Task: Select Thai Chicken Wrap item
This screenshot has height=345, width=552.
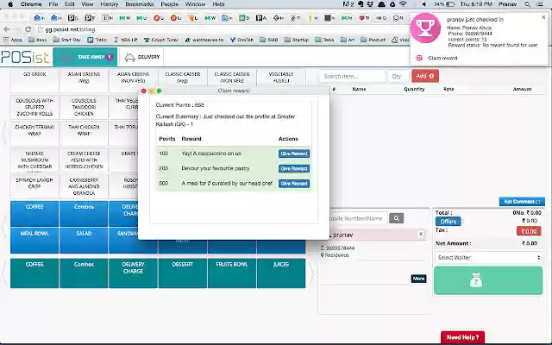Action: [x=84, y=134]
